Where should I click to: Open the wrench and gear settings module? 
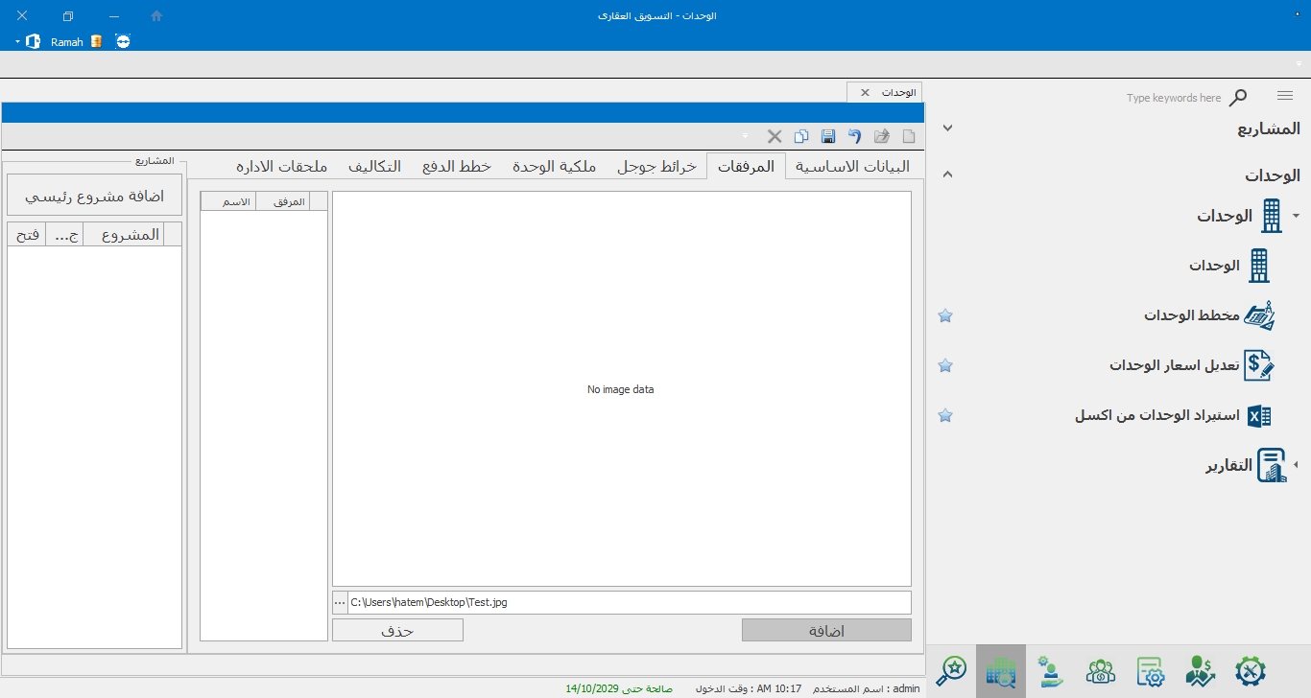[1250, 671]
